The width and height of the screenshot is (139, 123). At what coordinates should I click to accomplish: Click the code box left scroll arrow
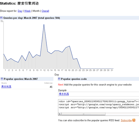pyautogui.click(x=60, y=114)
